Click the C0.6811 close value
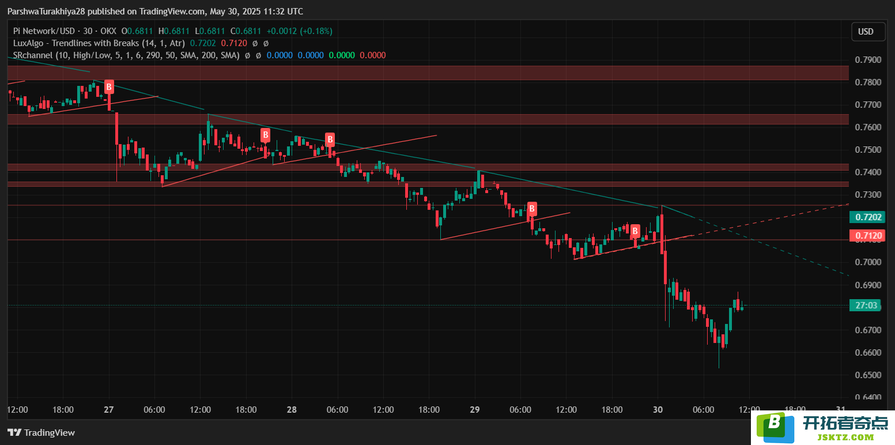Screen dimensions: 895x445 tap(246, 31)
